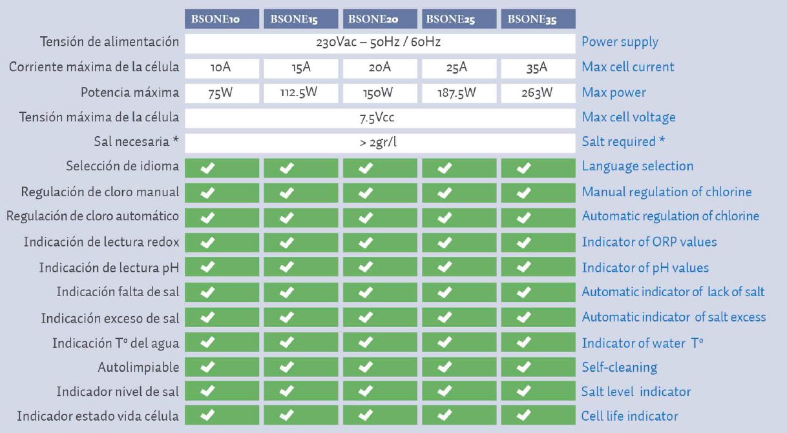The width and height of the screenshot is (787, 433).
Task: Click the 15A max cell current cell
Action: pos(301,68)
